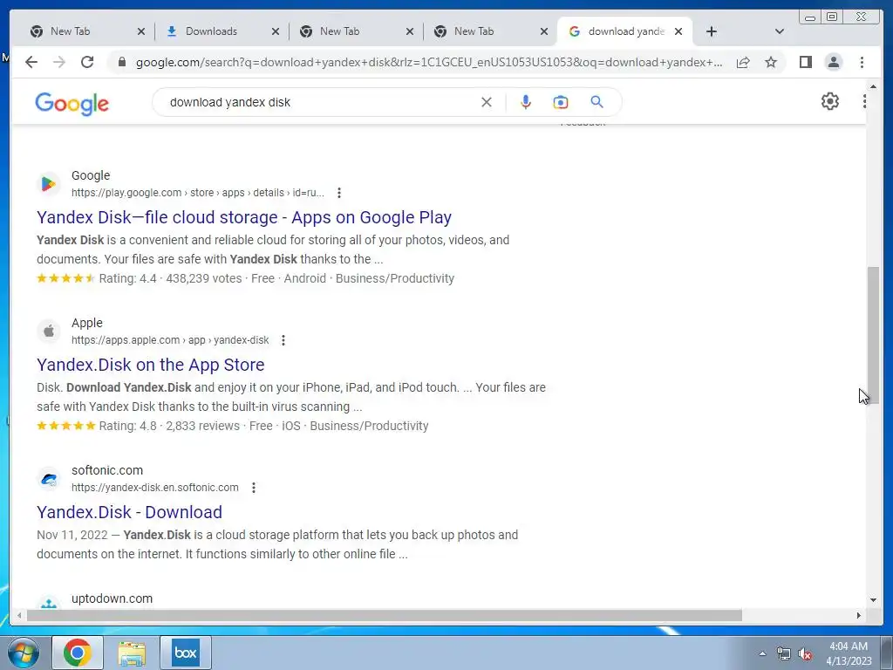893x670 pixels.
Task: Open Chrome side panel
Action: point(805,62)
